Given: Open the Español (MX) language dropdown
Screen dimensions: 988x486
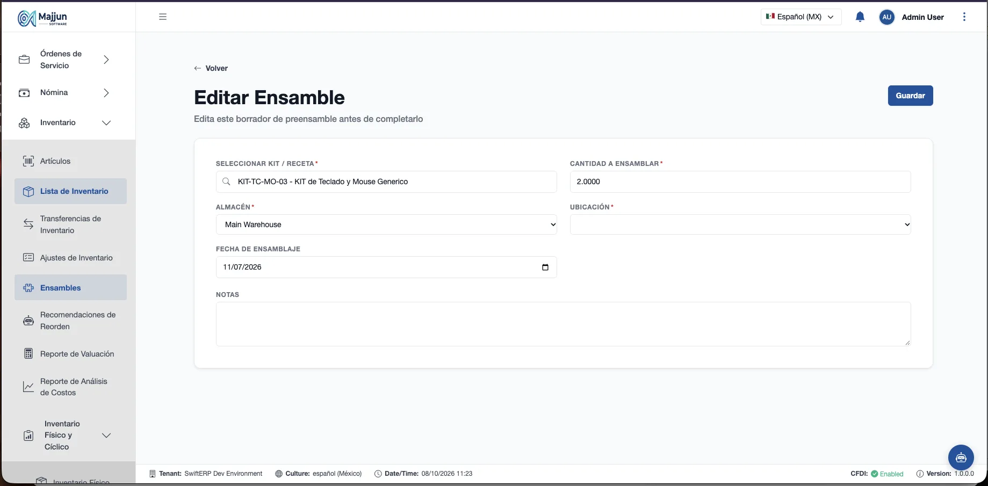Looking at the screenshot, I should click(801, 17).
